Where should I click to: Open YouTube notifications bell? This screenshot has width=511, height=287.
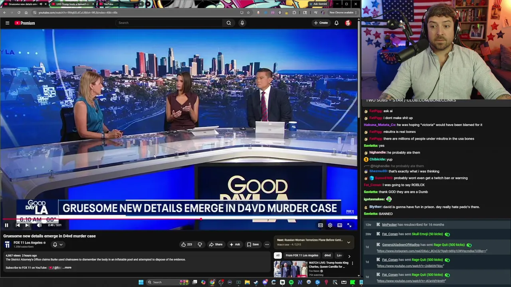(x=337, y=23)
